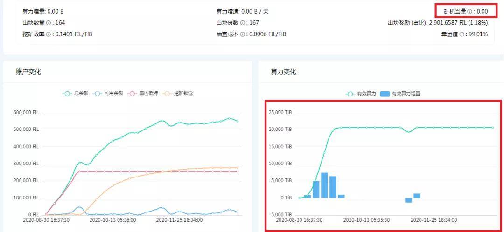Click info icon next to 挖矿效率
This screenshot has width=504, height=232.
(x=49, y=34)
